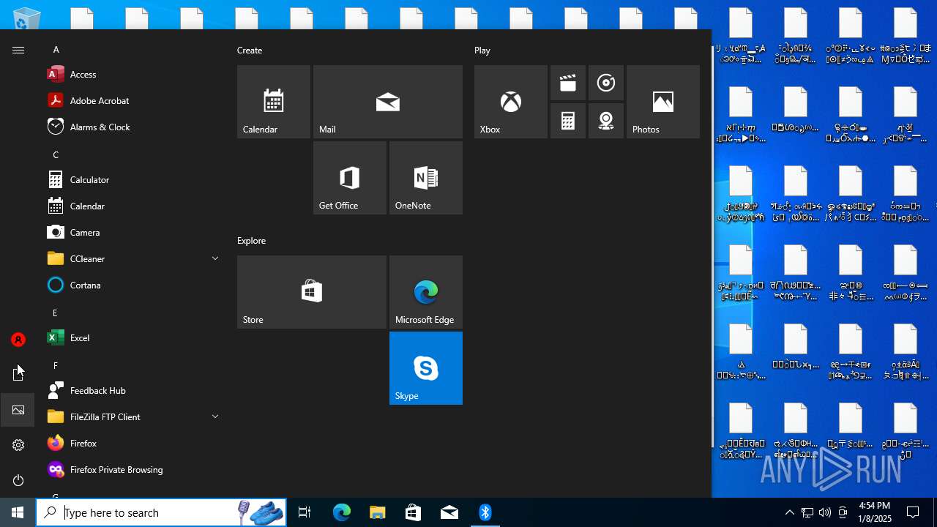
Task: Open File Explorer from the taskbar
Action: [x=377, y=512]
